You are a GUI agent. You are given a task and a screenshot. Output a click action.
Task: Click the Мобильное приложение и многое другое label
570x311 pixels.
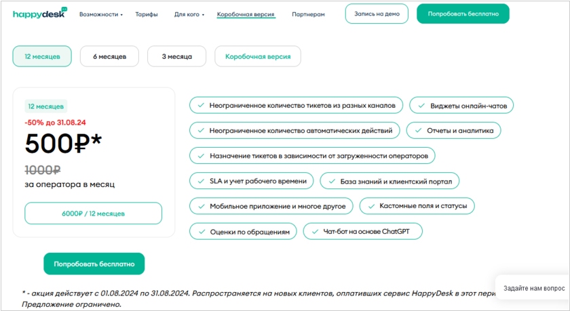coord(278,207)
